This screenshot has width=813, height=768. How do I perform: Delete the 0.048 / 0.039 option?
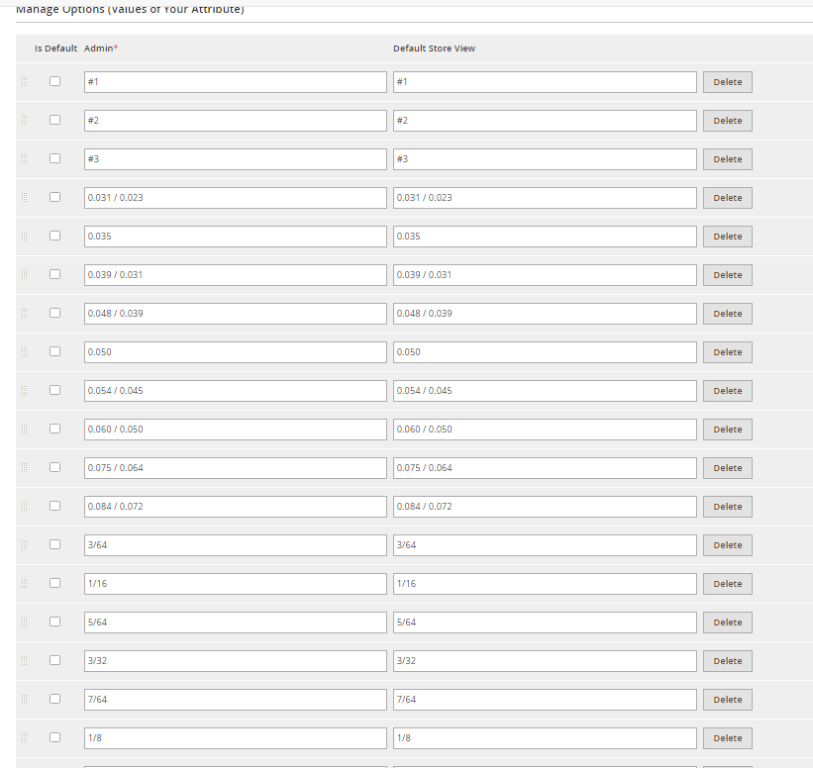(x=727, y=314)
